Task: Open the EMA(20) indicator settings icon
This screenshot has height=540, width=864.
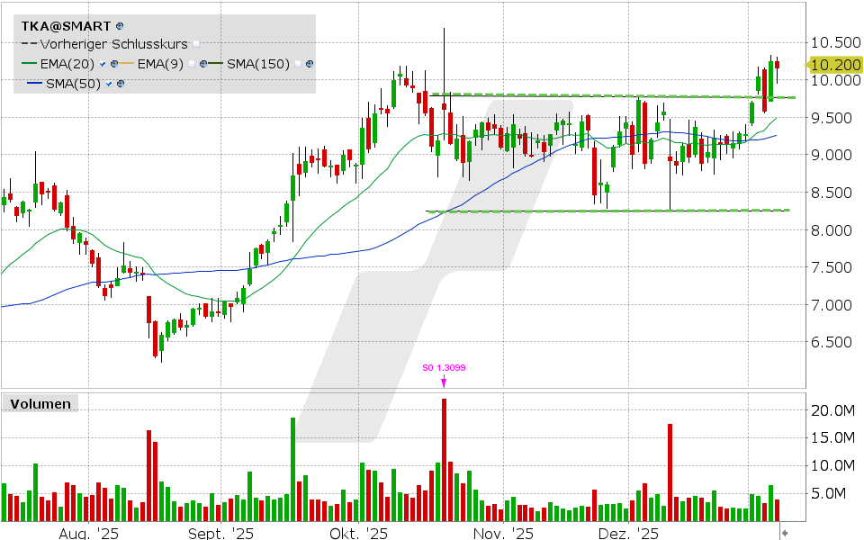Action: click(115, 63)
